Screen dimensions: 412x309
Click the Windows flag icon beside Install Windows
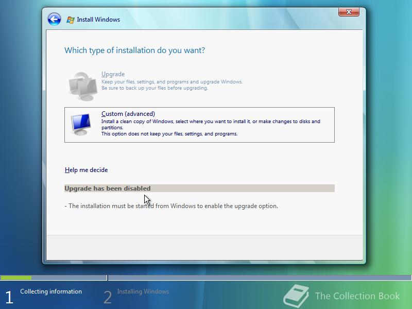[71, 20]
